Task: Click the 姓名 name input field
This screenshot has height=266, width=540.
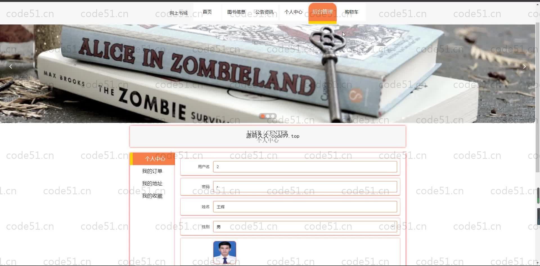Action: 305,207
